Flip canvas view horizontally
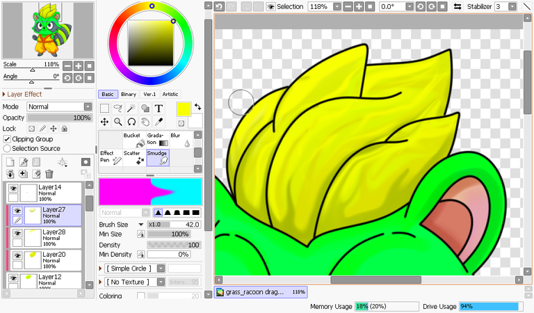 [458, 6]
